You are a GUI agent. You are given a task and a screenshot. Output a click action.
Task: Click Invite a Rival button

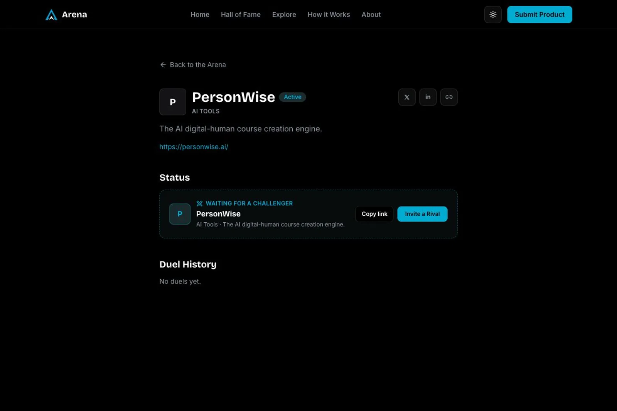pos(422,214)
